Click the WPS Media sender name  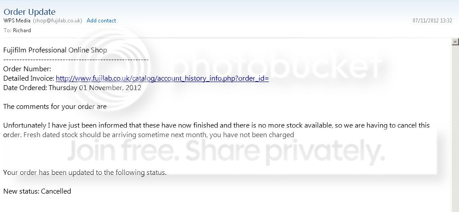(x=17, y=21)
